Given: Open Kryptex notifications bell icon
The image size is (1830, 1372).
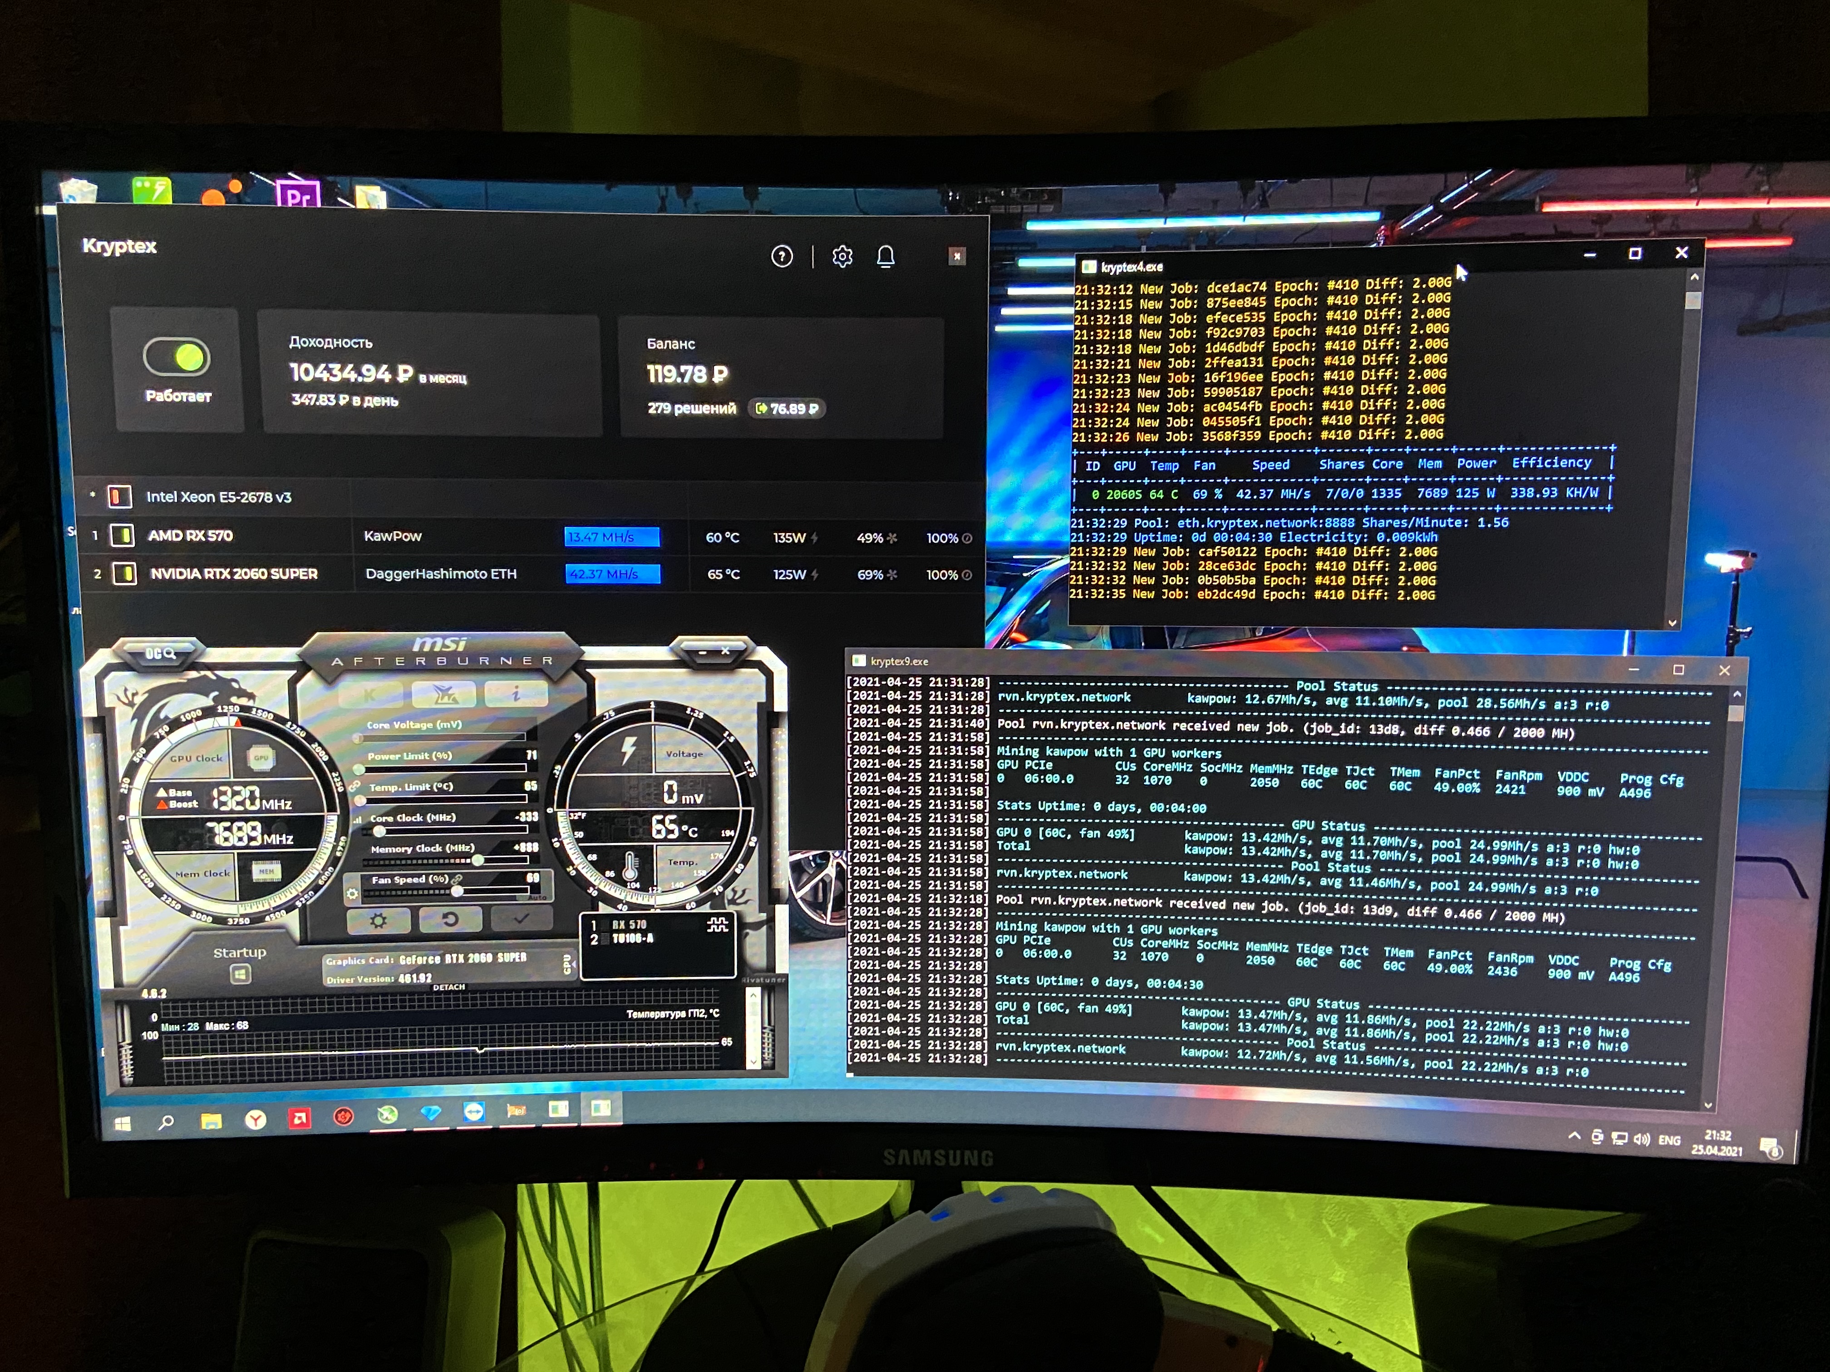Looking at the screenshot, I should [885, 256].
